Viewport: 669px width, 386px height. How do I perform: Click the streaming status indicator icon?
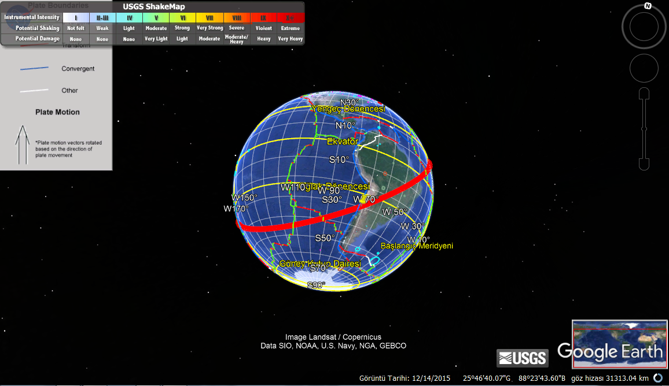point(659,378)
